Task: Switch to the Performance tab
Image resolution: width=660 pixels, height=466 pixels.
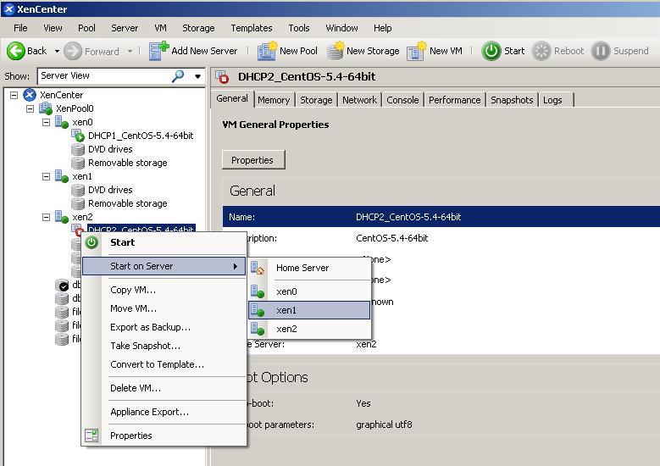Action: [x=454, y=100]
